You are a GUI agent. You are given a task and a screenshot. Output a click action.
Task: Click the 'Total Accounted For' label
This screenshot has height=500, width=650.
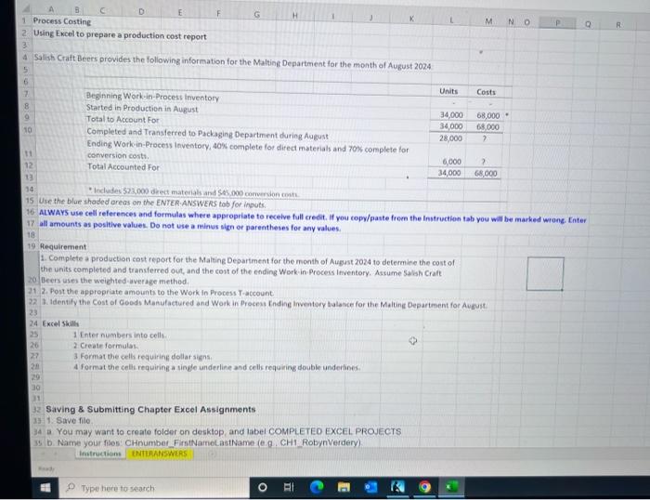(123, 166)
